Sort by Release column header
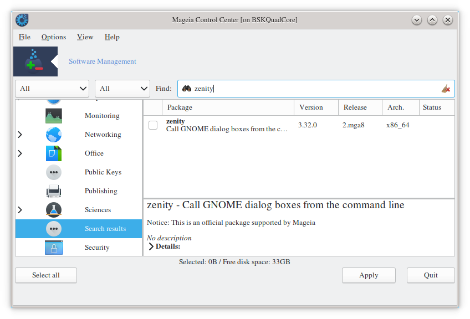 point(360,107)
